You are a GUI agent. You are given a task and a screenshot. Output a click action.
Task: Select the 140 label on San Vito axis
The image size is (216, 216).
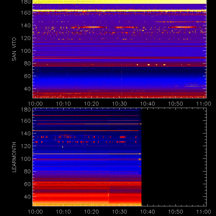(x=26, y=25)
